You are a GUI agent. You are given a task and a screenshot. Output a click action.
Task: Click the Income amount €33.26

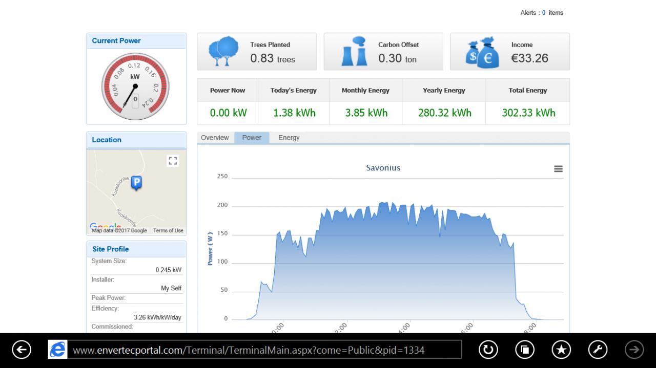pyautogui.click(x=529, y=58)
